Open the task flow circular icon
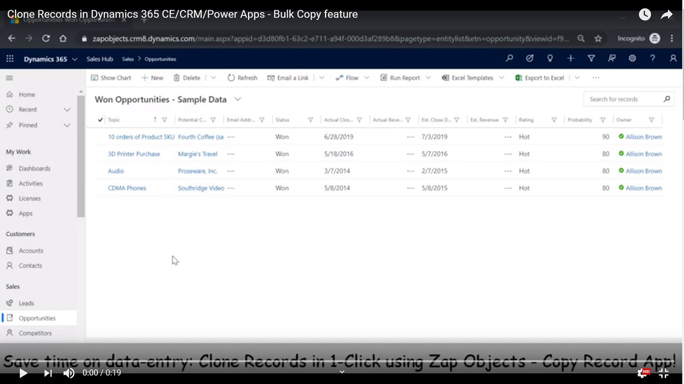Screen dimensions: 684x384 pos(530,59)
